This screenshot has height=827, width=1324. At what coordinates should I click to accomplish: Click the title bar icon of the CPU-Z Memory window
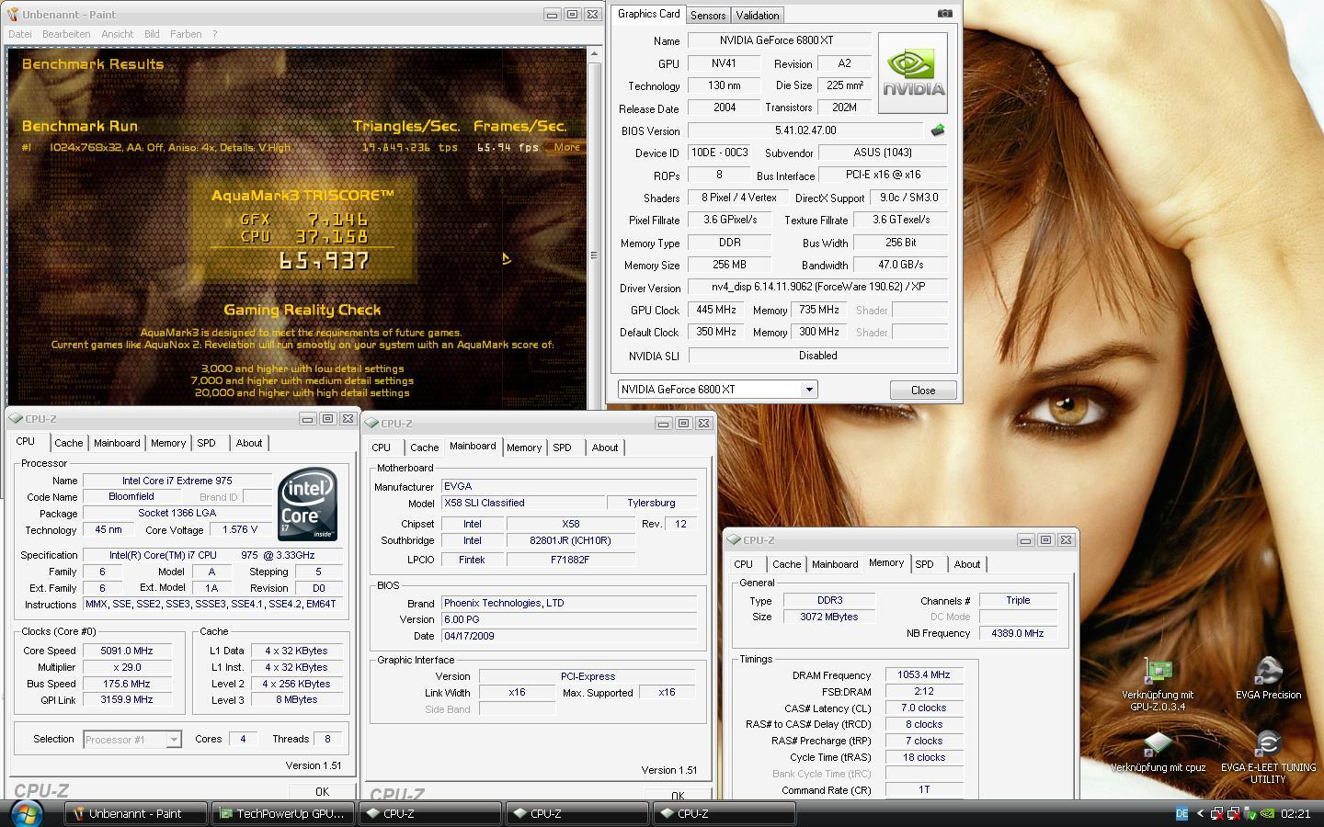tap(734, 539)
